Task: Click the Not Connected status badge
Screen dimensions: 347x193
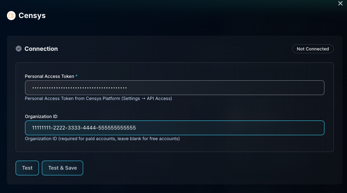Action: [x=313, y=49]
